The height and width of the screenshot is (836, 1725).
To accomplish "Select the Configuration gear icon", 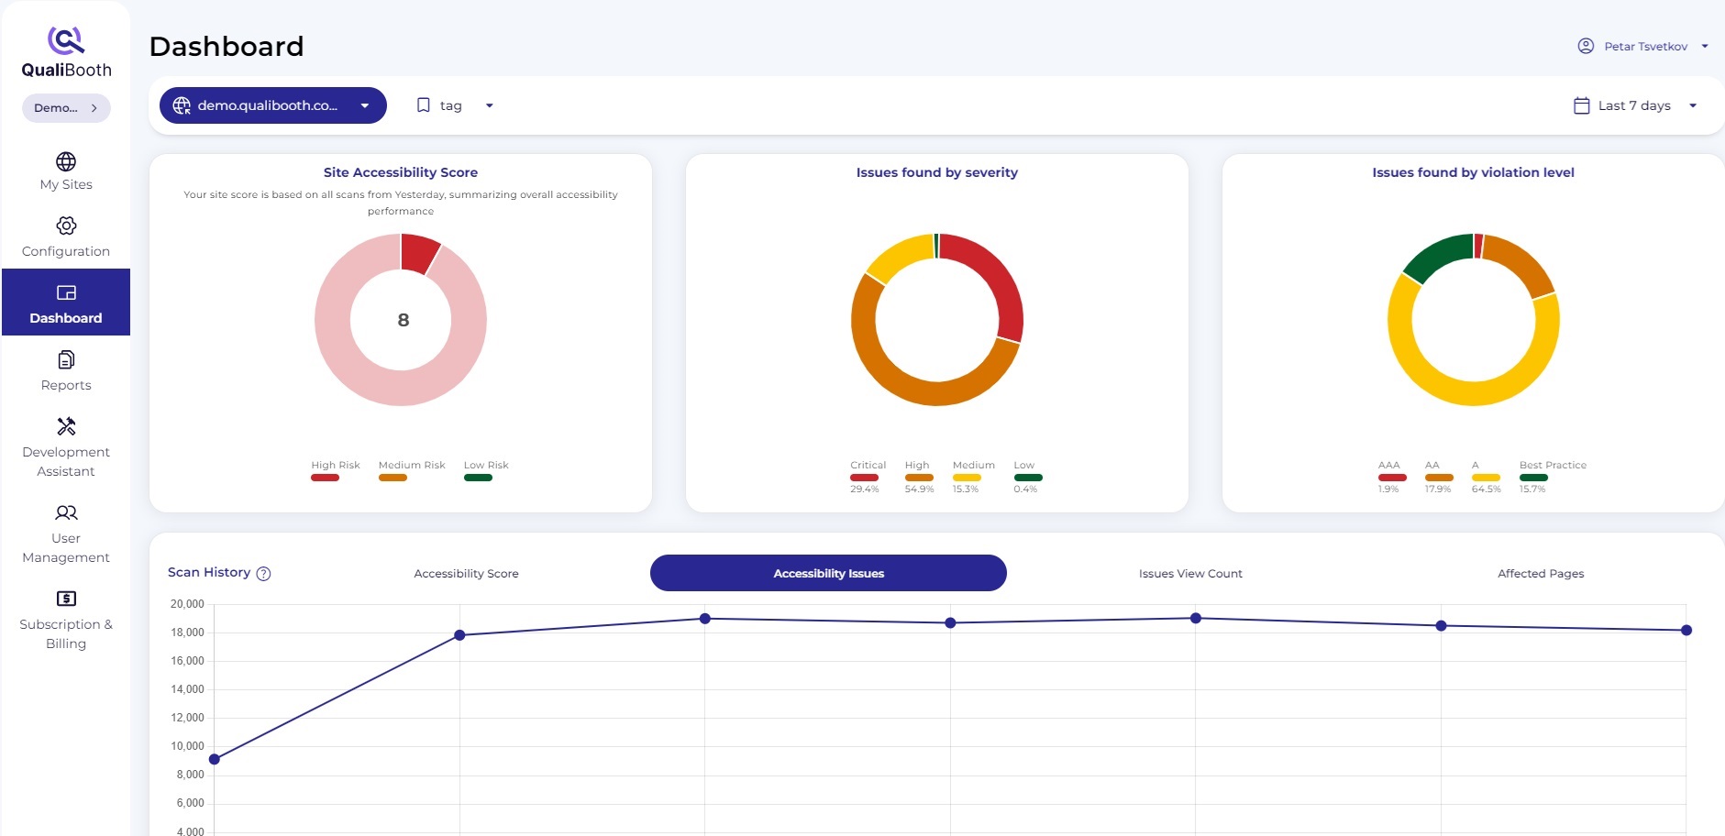I will (65, 225).
